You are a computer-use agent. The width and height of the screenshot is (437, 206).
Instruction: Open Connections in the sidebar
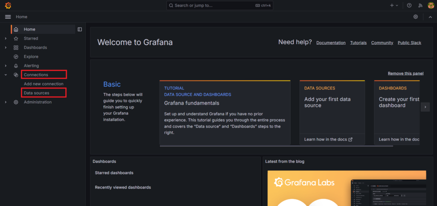tap(36, 75)
